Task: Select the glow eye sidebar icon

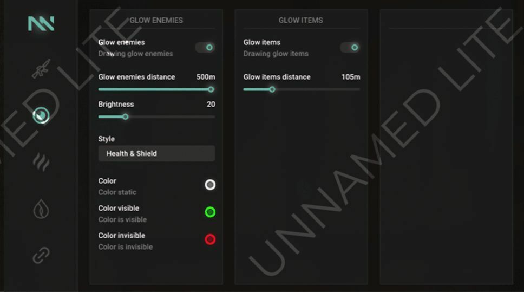Action: [41, 116]
